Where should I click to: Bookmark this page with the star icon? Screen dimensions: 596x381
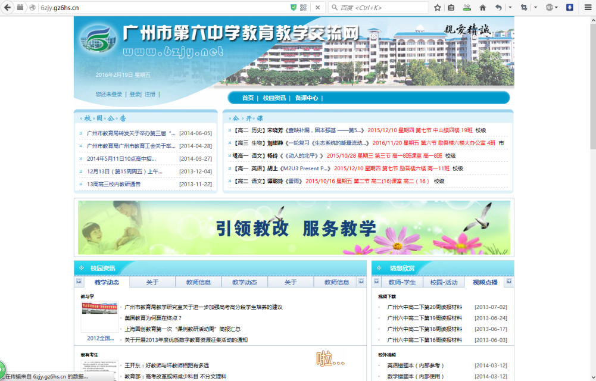pyautogui.click(x=438, y=7)
